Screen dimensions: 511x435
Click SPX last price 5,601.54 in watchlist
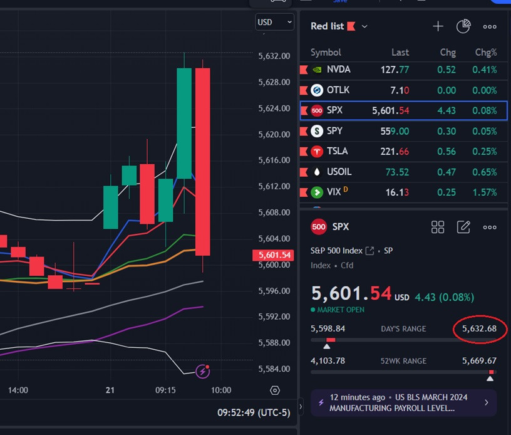click(390, 111)
